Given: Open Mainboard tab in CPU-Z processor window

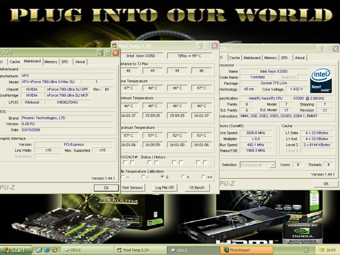Looking at the screenshot, I should (x=252, y=58).
